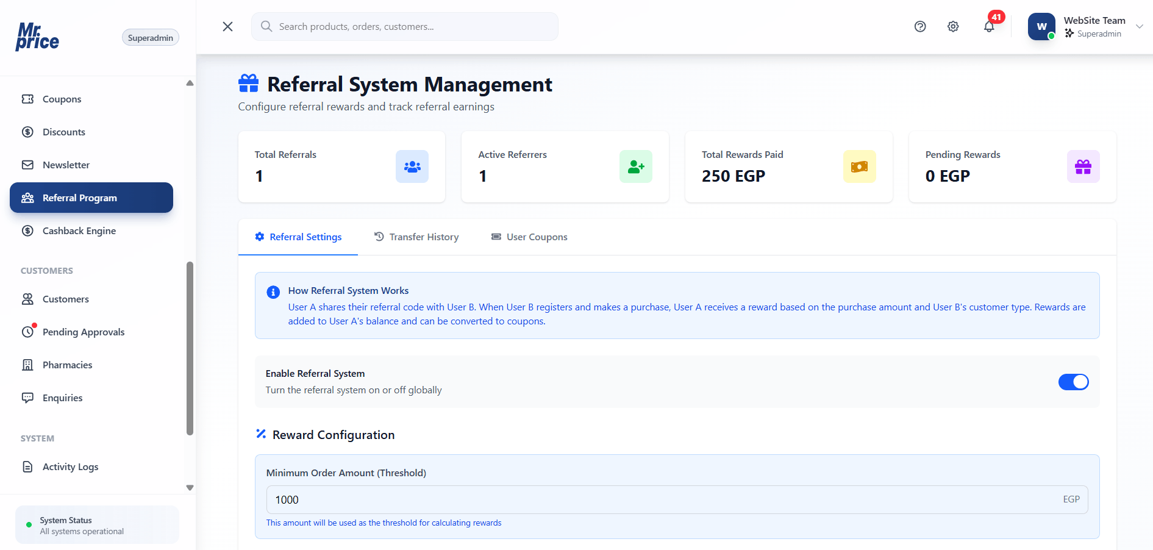Click the info icon in How Referral System Works

pyautogui.click(x=273, y=292)
